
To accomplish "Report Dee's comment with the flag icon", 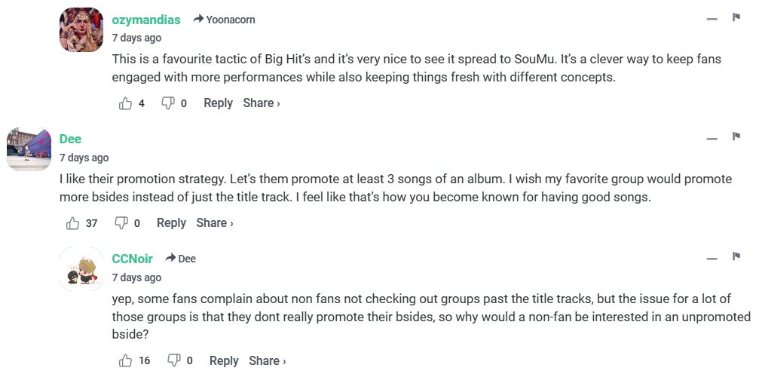I will (736, 137).
